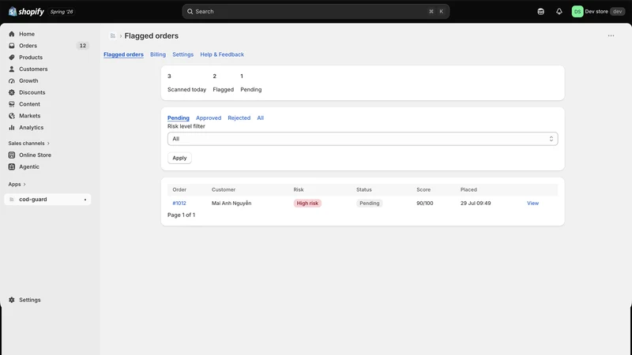Open order #1012 link

[x=179, y=204]
